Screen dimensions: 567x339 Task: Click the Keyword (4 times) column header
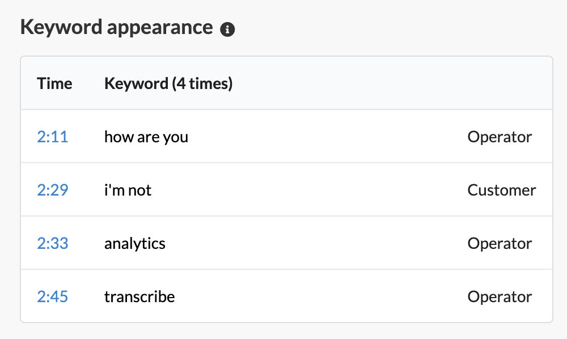(168, 83)
